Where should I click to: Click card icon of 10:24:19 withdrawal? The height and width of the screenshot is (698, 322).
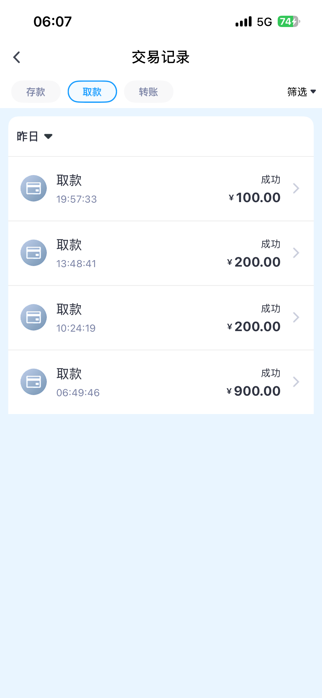(x=34, y=317)
